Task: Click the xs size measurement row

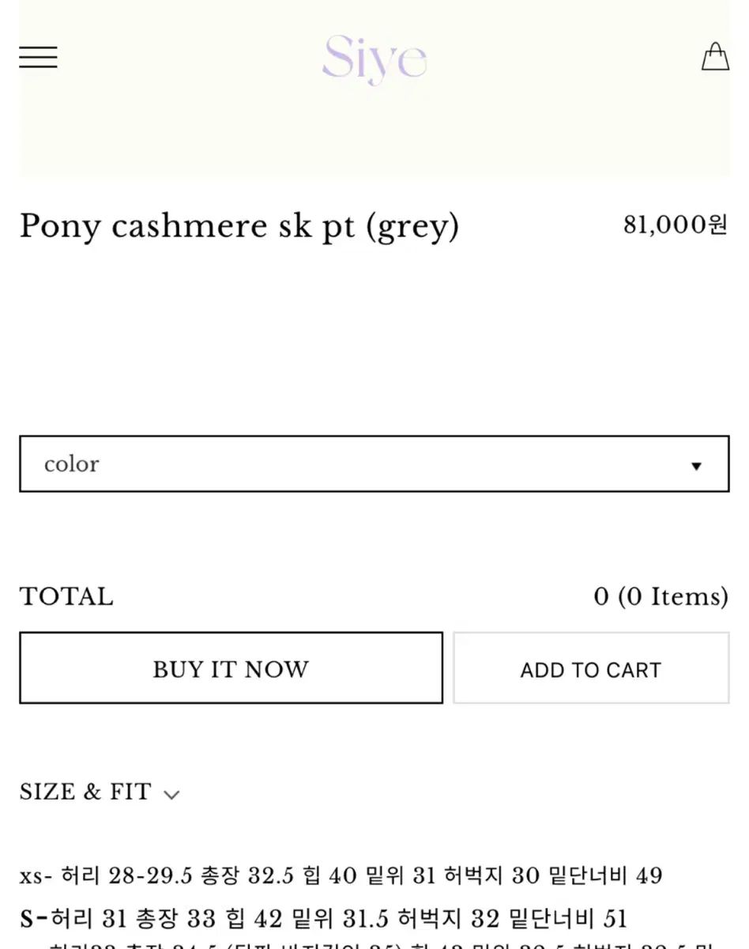Action: [343, 875]
